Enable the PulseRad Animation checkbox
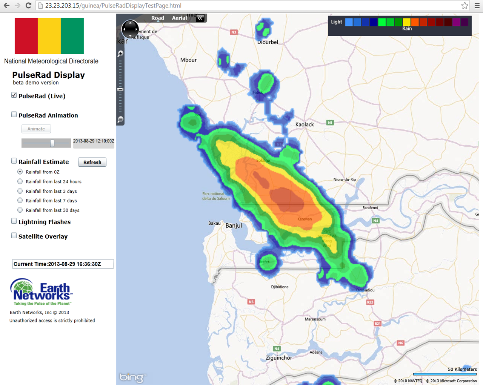 click(14, 114)
